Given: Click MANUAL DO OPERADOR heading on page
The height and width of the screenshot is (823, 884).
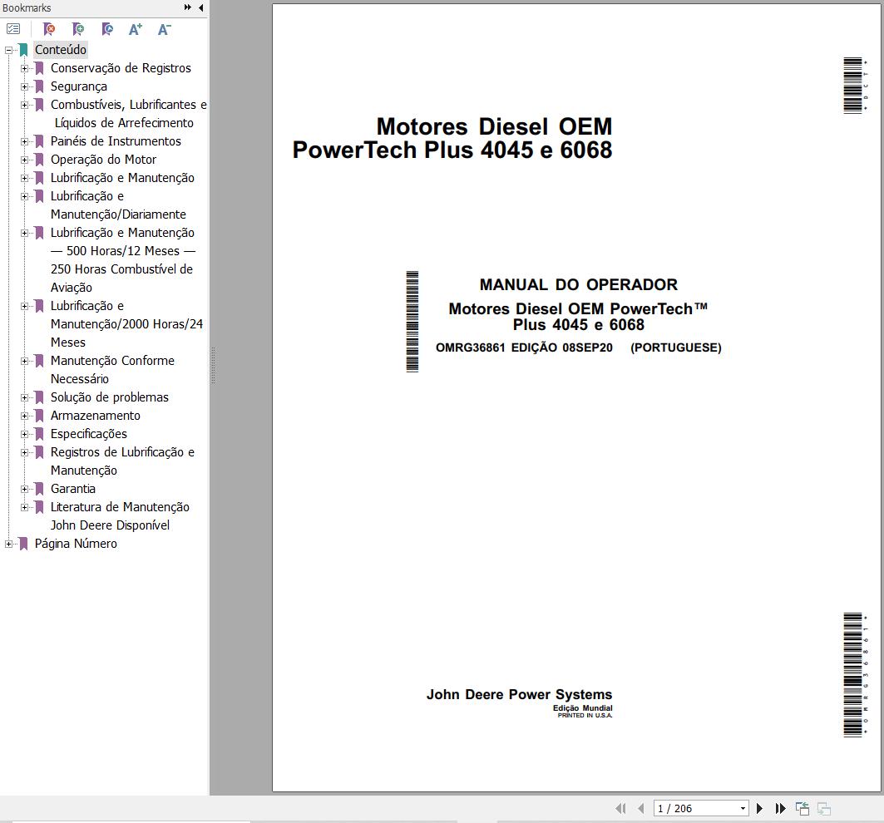Looking at the screenshot, I should 579,284.
